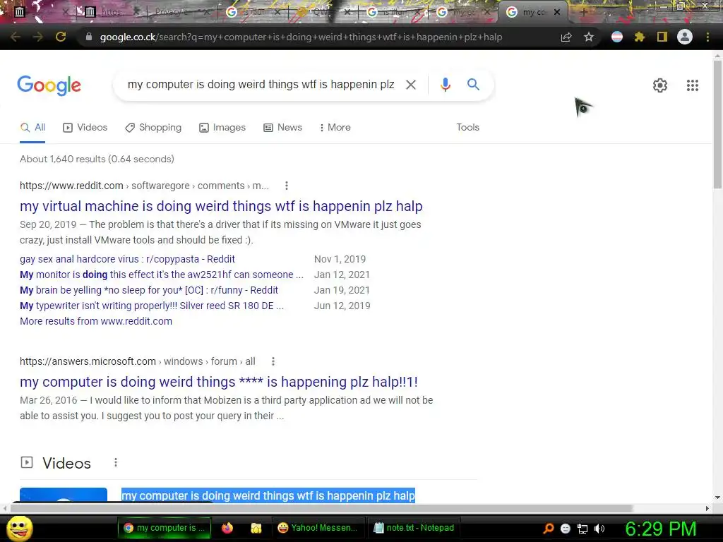The width and height of the screenshot is (723, 542).
Task: Open options for the Videos section
Action: click(x=115, y=462)
